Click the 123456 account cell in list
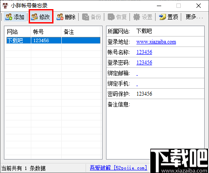This screenshot has height=173, width=209. (41, 40)
